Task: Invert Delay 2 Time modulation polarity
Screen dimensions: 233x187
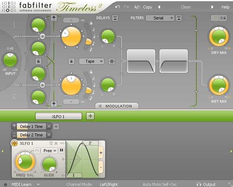Action: tap(14, 135)
